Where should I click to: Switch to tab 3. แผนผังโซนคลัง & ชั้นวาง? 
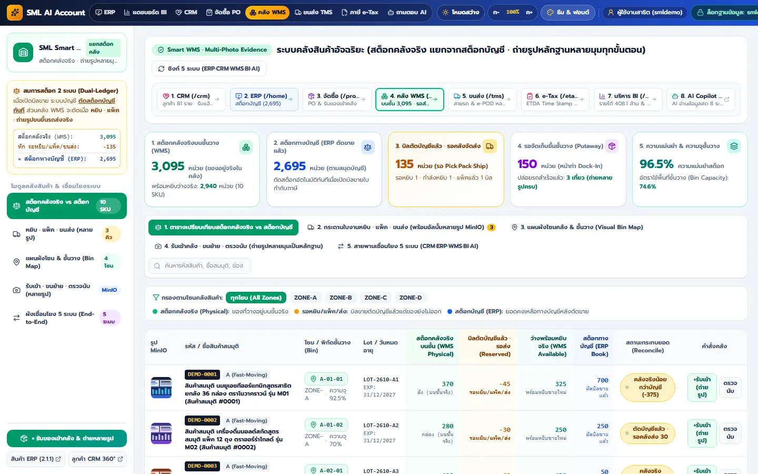pos(577,227)
